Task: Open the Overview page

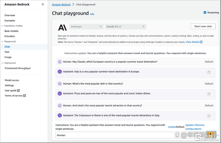Action: [x=10, y=15]
